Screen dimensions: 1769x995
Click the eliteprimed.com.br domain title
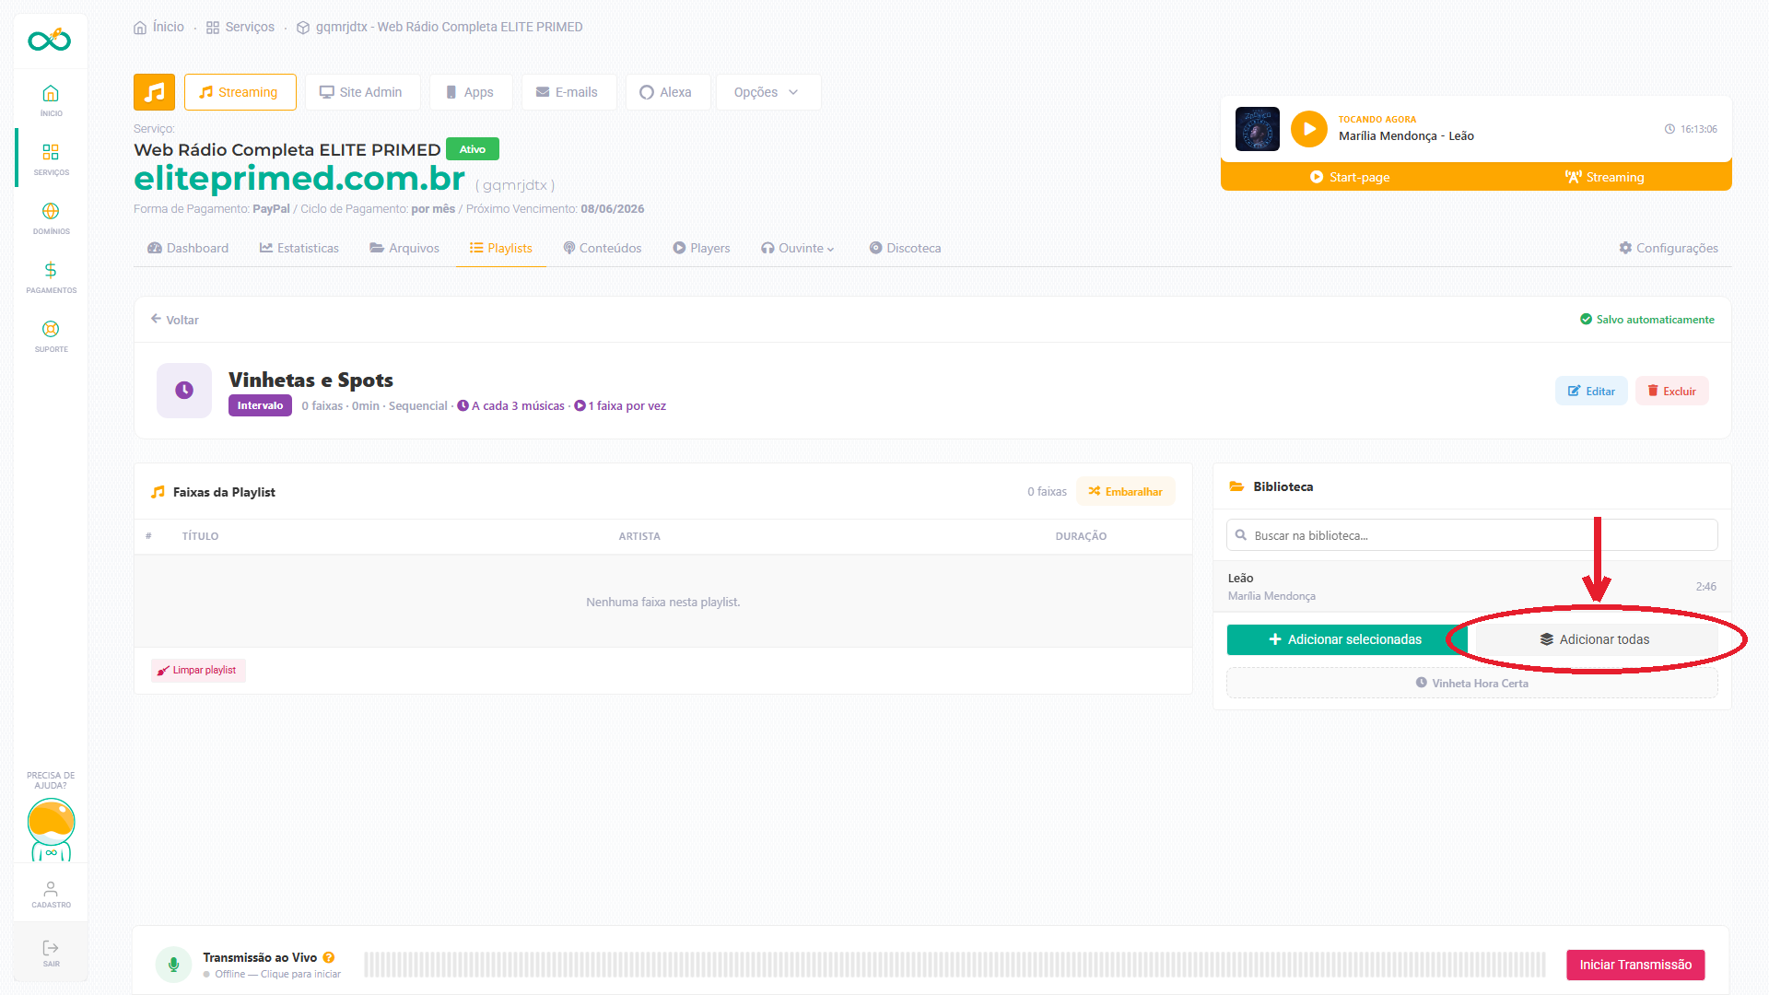[299, 178]
